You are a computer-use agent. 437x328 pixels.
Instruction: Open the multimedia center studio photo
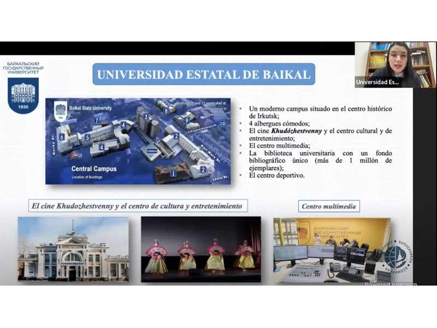[x=332, y=251]
